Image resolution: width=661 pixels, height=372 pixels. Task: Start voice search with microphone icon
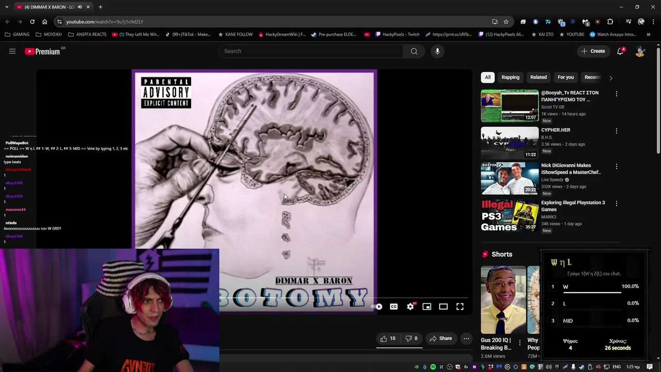437,51
